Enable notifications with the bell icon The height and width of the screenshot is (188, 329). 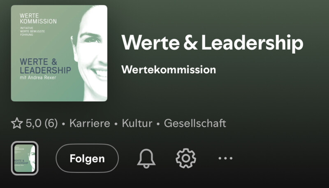[146, 158]
